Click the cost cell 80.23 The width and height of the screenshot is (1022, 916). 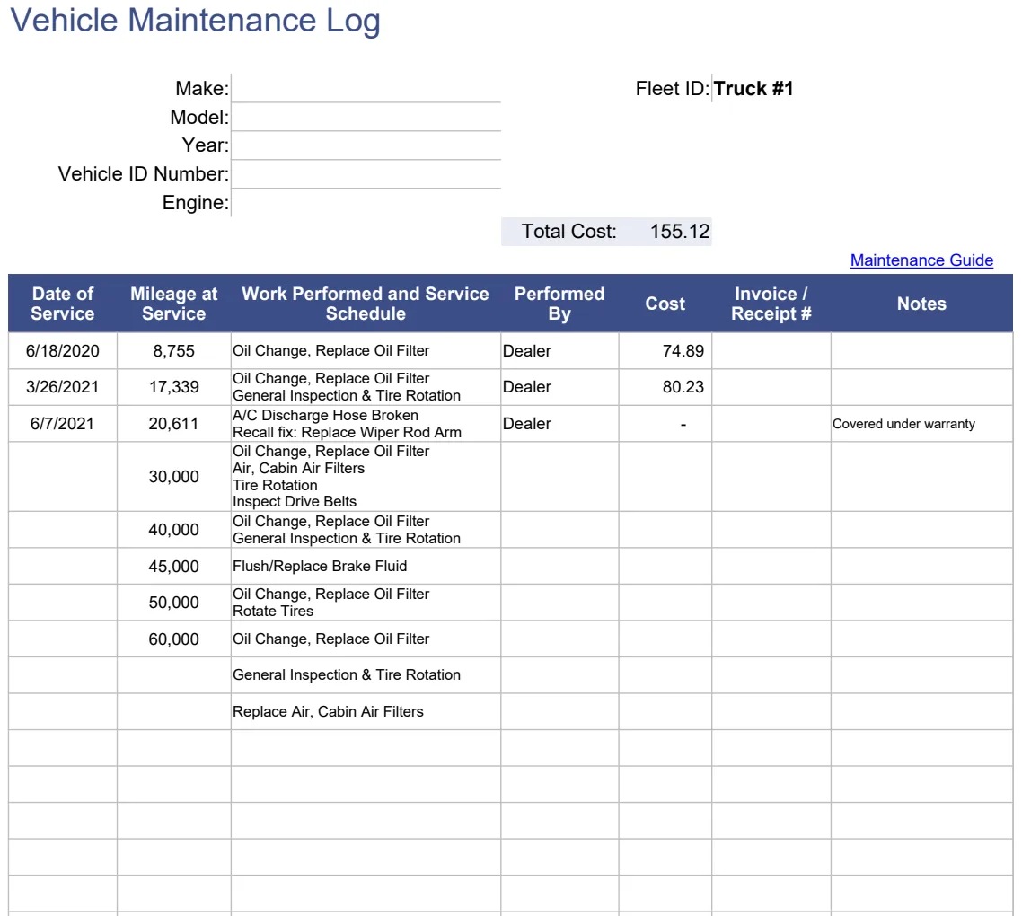pyautogui.click(x=665, y=387)
